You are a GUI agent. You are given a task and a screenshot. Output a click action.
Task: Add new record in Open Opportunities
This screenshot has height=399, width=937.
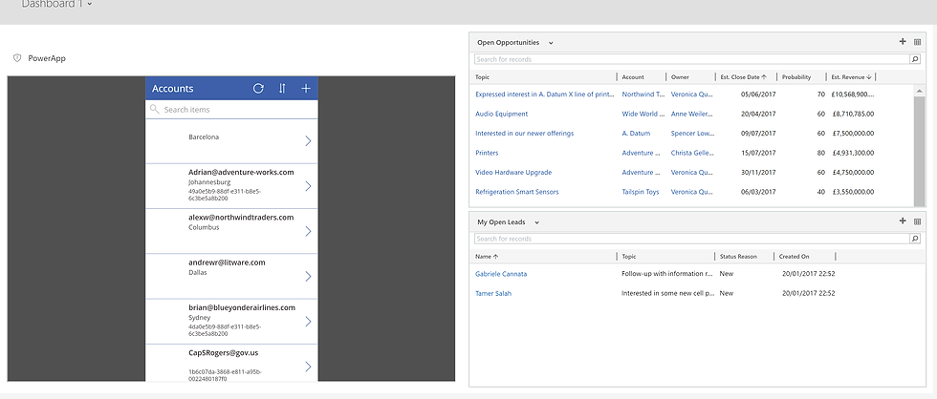[903, 42]
